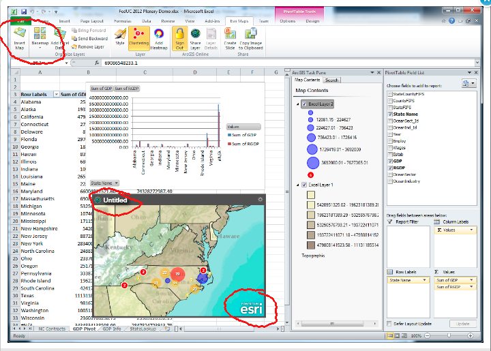The height and width of the screenshot is (351, 491).
Task: Enable the Defer Layout Update checkbox
Action: click(389, 324)
